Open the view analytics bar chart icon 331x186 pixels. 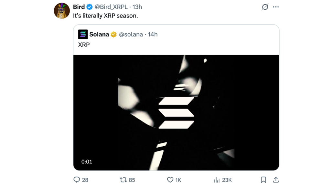[217, 180]
